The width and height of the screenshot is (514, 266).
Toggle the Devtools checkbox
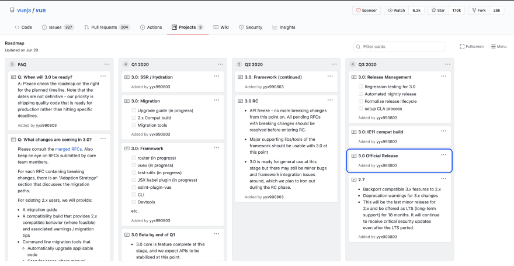[134, 202]
